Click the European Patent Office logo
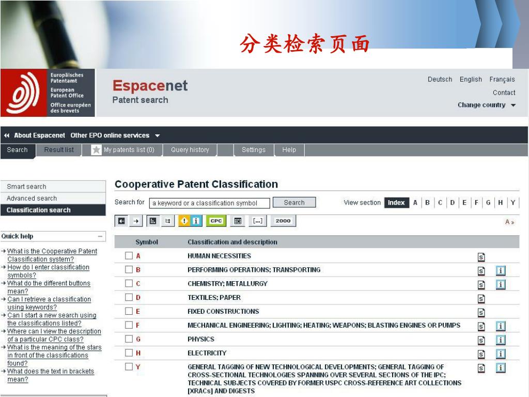Image resolution: width=529 pixels, height=397 pixels. click(48, 93)
